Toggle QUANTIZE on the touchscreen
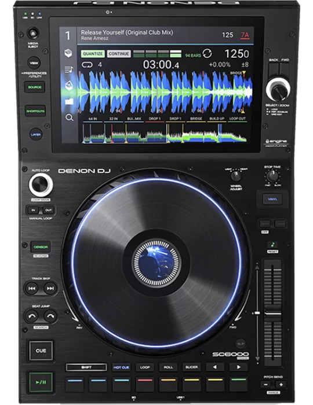The height and width of the screenshot is (405, 313). (x=93, y=54)
